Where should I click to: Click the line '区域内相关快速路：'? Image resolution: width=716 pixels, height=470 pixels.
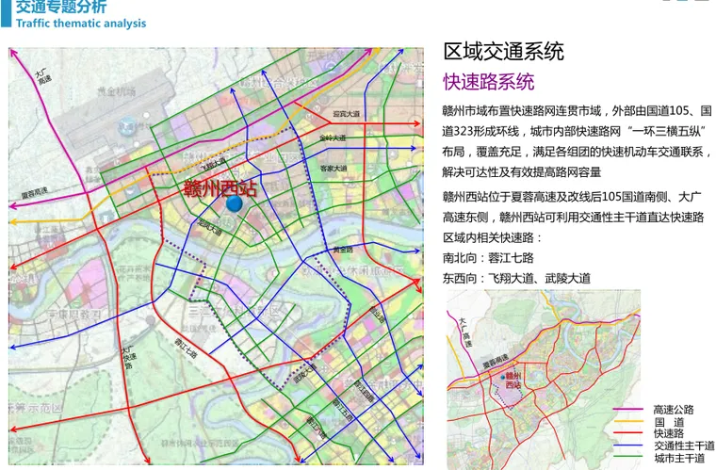[494, 237]
